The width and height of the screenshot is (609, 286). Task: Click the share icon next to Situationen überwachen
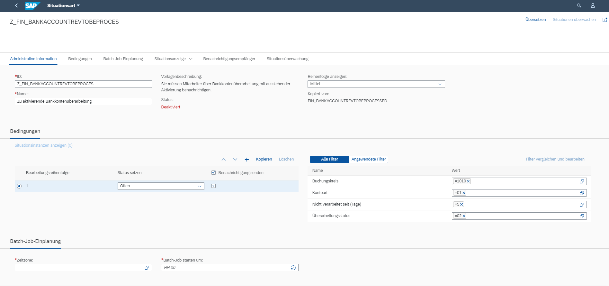point(605,20)
